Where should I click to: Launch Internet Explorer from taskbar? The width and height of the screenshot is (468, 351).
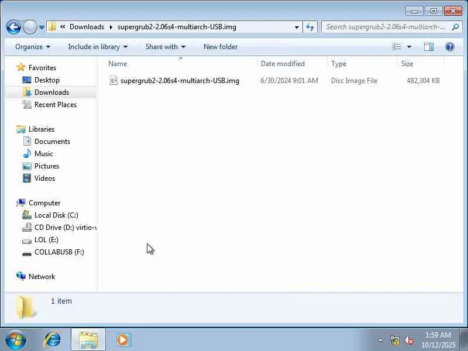point(53,340)
